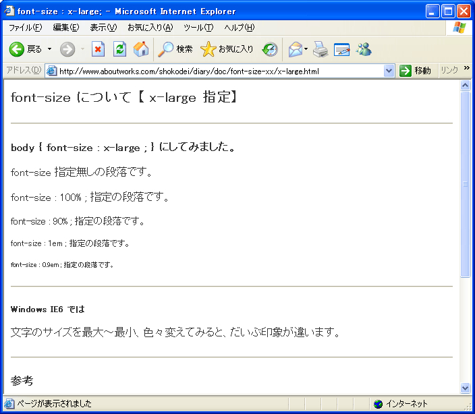
Task: Expand the Links (リンク) toolbar chevron
Action: click(x=468, y=69)
